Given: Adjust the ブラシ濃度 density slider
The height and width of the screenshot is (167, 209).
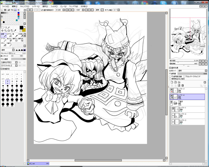Looking at the screenshot, I should [x=18, y=59].
